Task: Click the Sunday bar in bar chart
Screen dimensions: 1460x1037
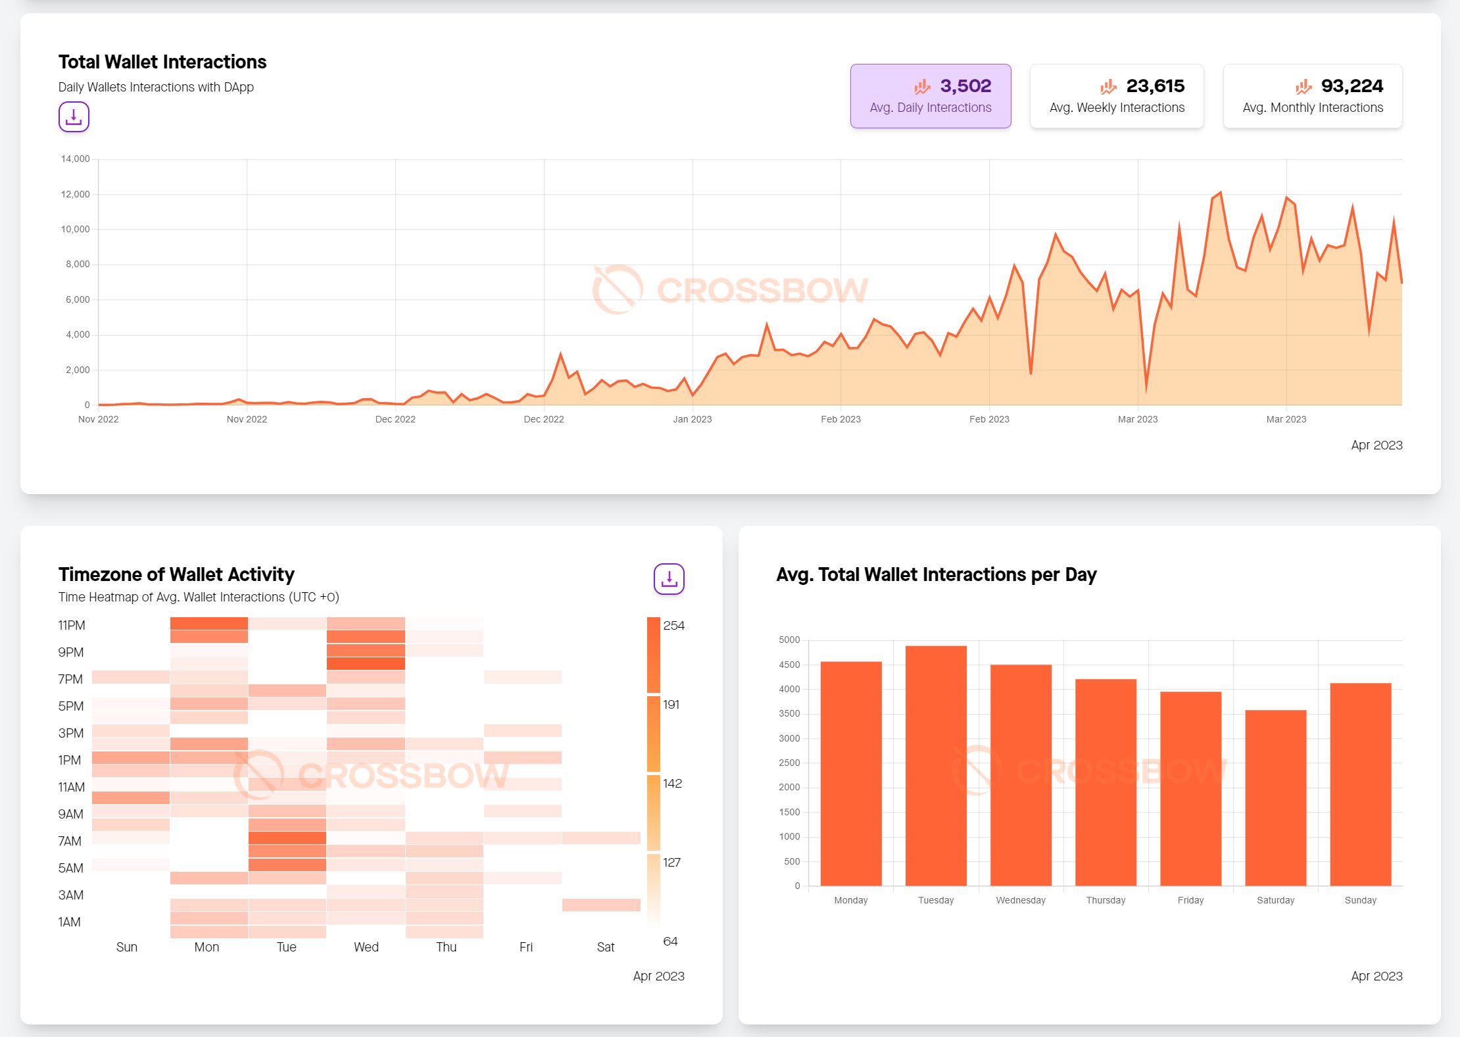Action: pos(1360,784)
